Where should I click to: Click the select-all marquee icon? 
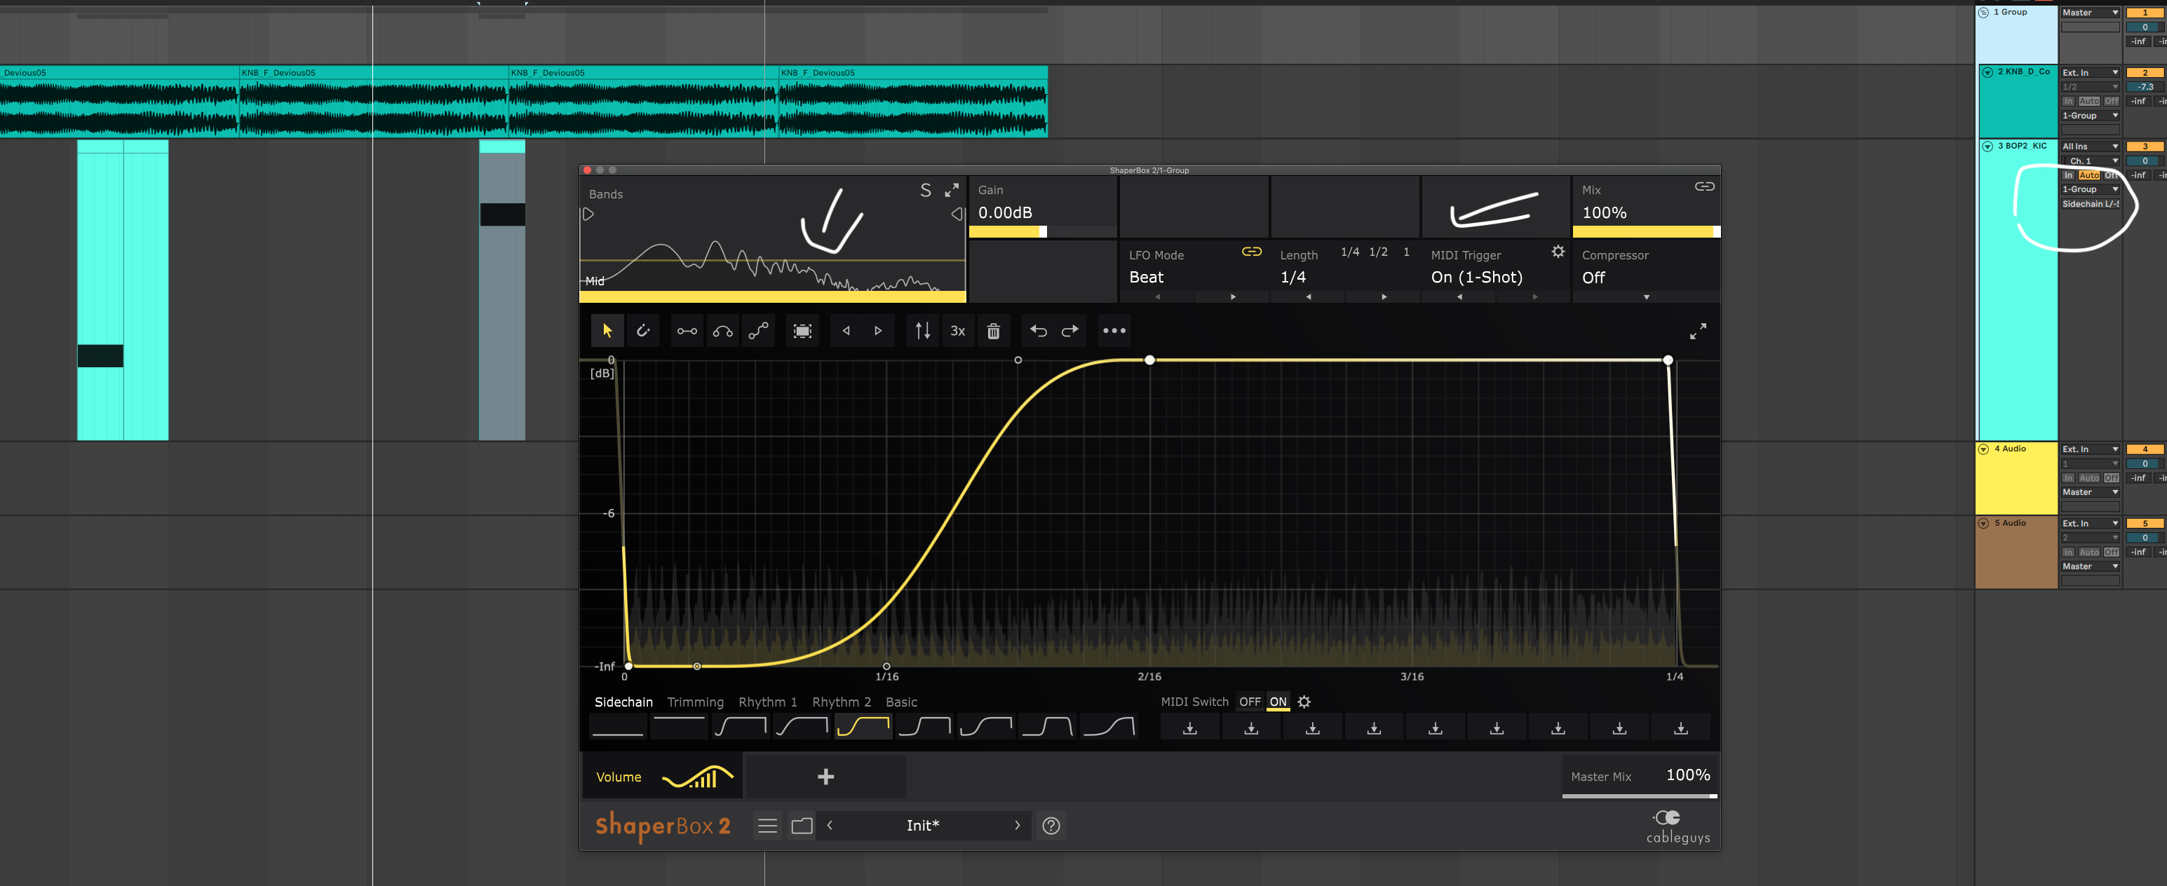pyautogui.click(x=802, y=330)
